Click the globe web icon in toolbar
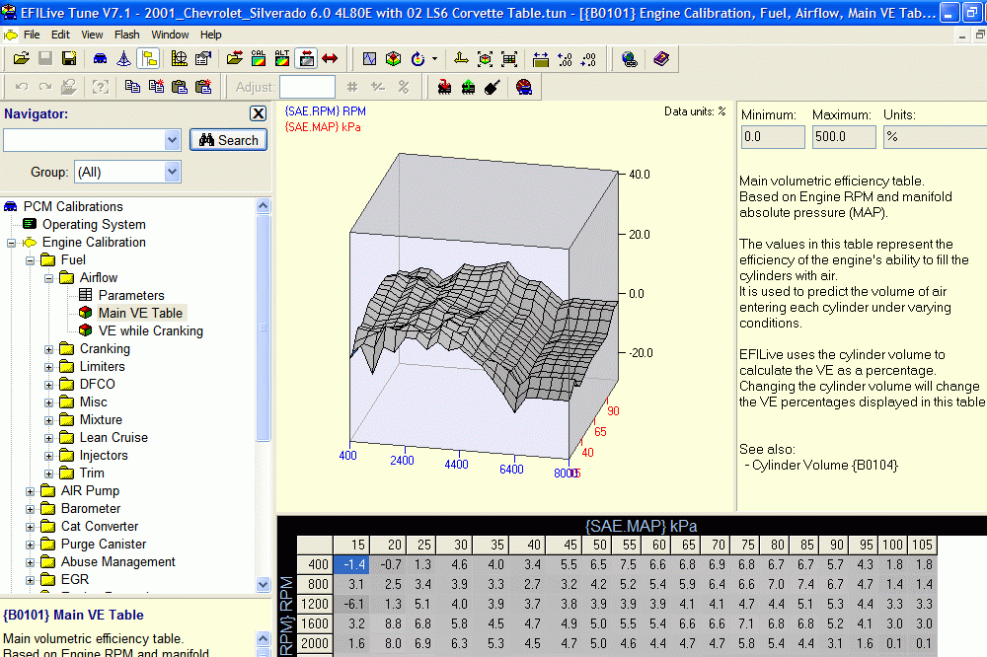This screenshot has width=987, height=657. click(629, 59)
